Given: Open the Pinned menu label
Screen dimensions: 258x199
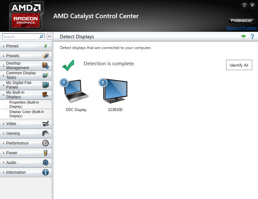Looking at the screenshot, I should 12,46.
